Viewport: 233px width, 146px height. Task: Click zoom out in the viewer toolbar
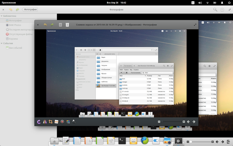coord(159,122)
